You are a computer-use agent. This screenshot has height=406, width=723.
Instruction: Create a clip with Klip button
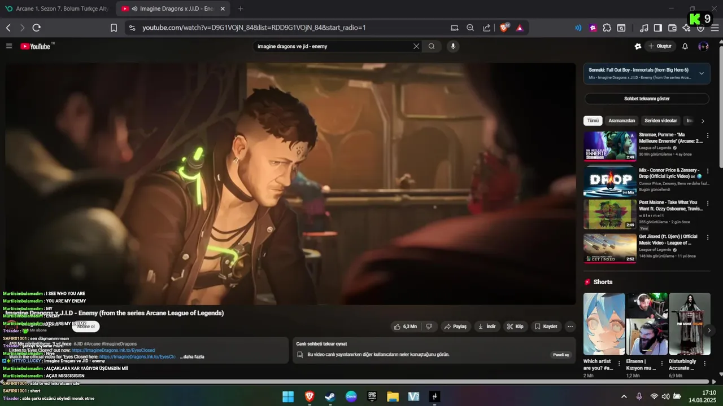coord(515,326)
